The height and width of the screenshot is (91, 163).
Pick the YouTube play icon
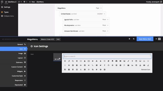[x=144, y=65]
